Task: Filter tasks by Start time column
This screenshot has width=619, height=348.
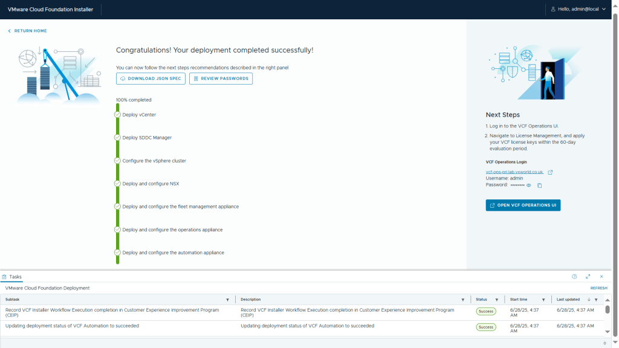Action: (543, 300)
